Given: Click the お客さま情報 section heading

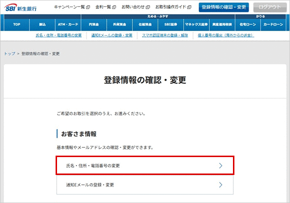Looking at the screenshot, I should [79, 134].
